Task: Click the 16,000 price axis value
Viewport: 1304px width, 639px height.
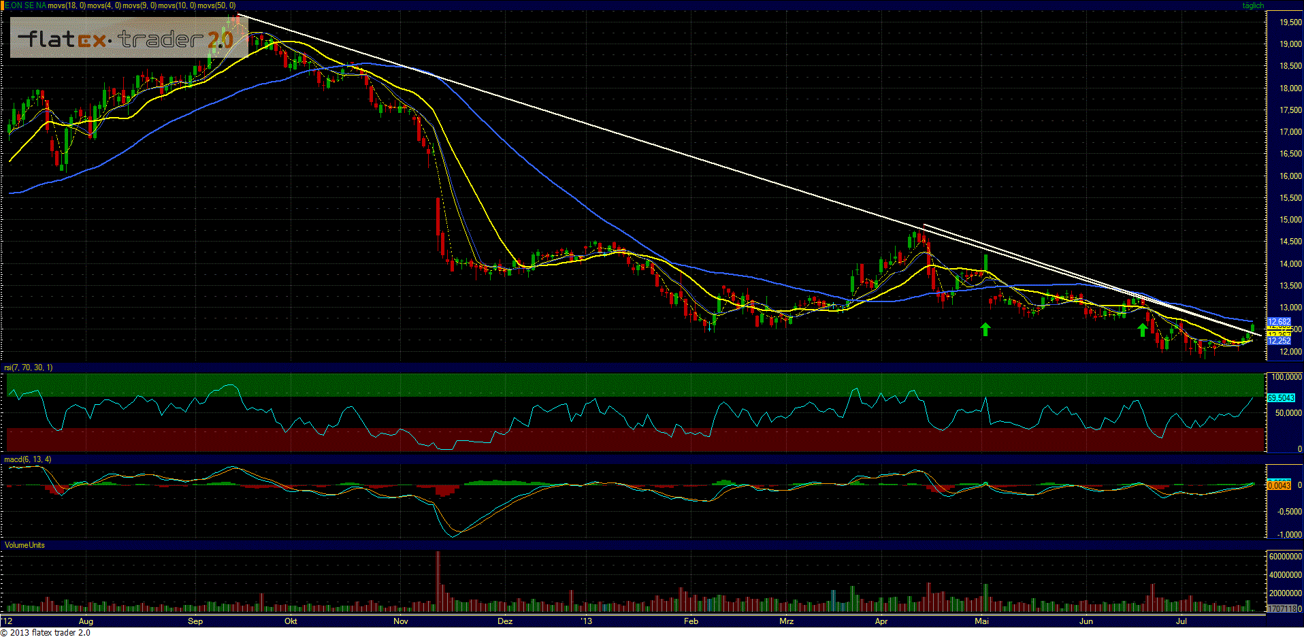Action: 1290,176
